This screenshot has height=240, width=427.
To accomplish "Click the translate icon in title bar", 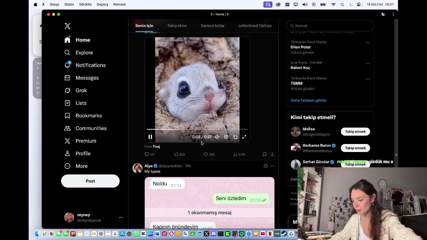I will (x=383, y=14).
